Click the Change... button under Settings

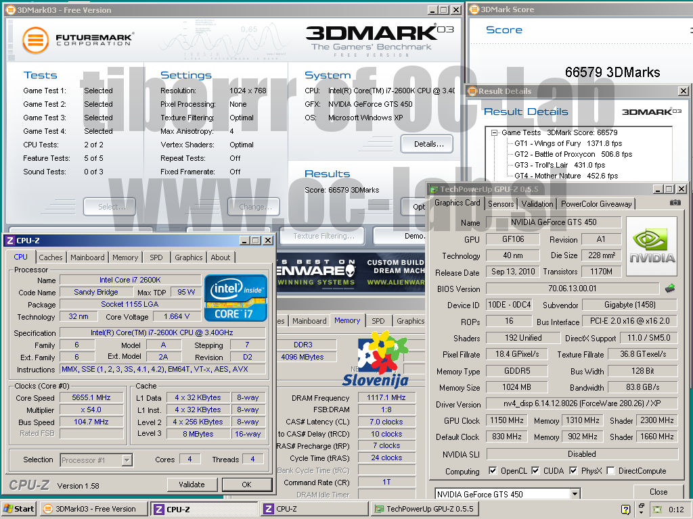254,207
